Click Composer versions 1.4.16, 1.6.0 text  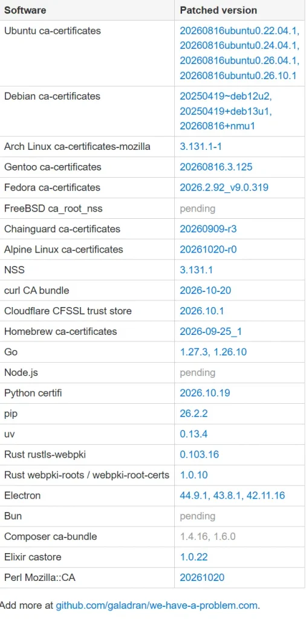pyautogui.click(x=207, y=537)
